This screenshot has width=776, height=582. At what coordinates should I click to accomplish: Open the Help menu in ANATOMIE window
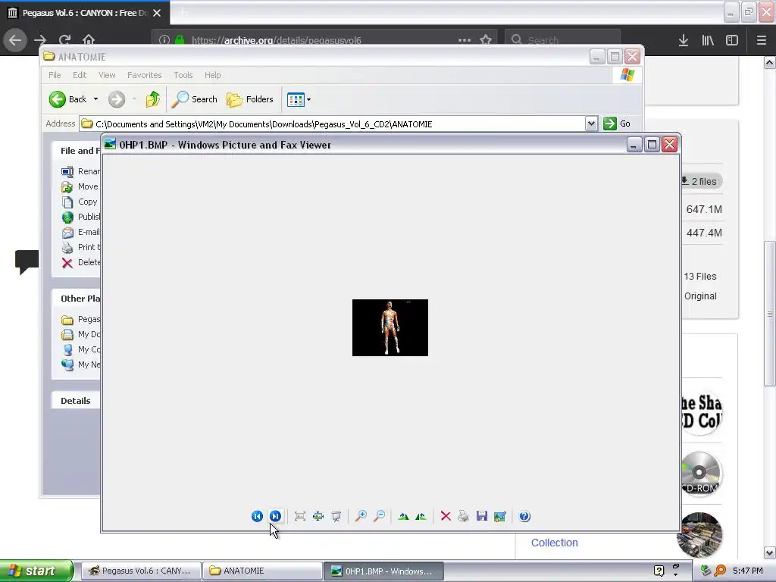pyautogui.click(x=213, y=75)
